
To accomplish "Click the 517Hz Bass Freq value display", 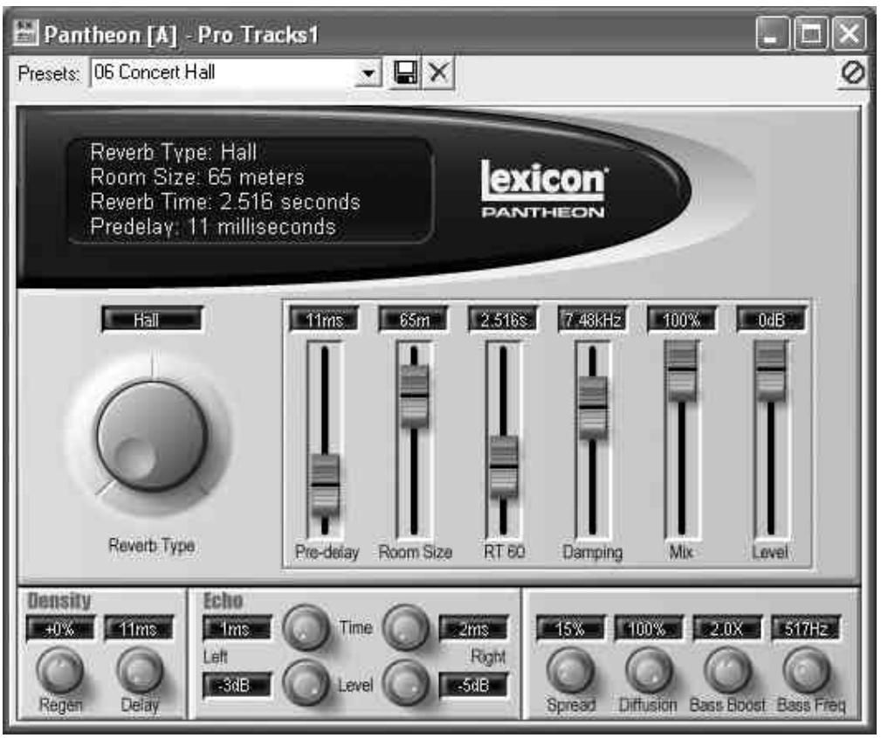I will (x=806, y=629).
